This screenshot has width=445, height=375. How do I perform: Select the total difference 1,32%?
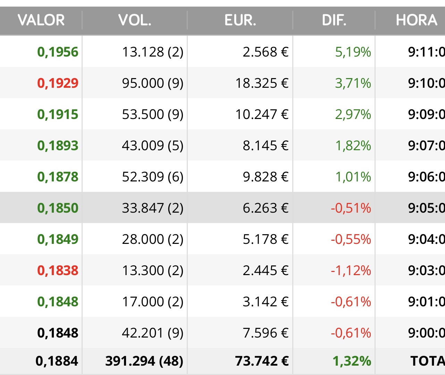point(352,361)
